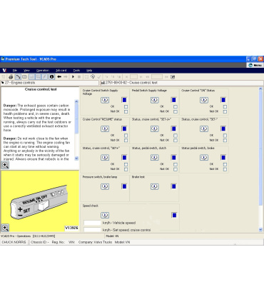The image size is (264, 302).
Task: Click the Menu button at top right
Action: pyautogui.click(x=255, y=65)
